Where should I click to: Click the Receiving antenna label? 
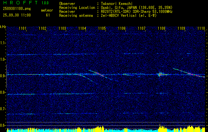coord(76,16)
